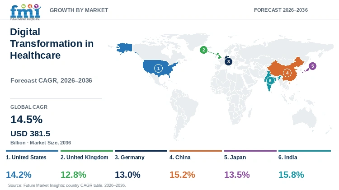Click the 'FORECAST 2026–2036' header text

pyautogui.click(x=281, y=10)
